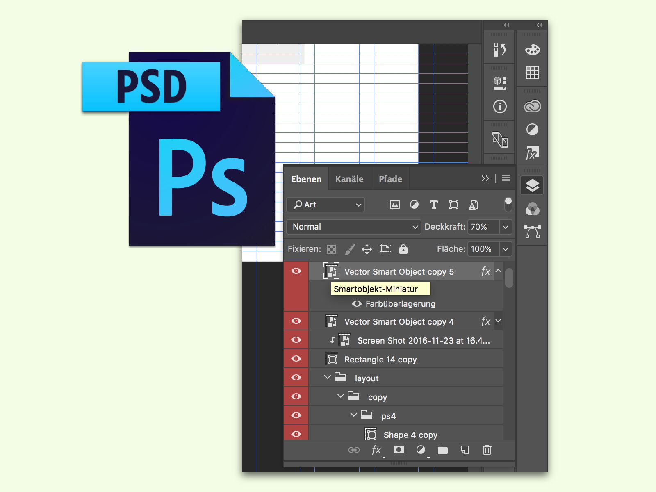Image resolution: width=656 pixels, height=492 pixels.
Task: Click the Layers panel icon in dock
Action: [x=532, y=186]
